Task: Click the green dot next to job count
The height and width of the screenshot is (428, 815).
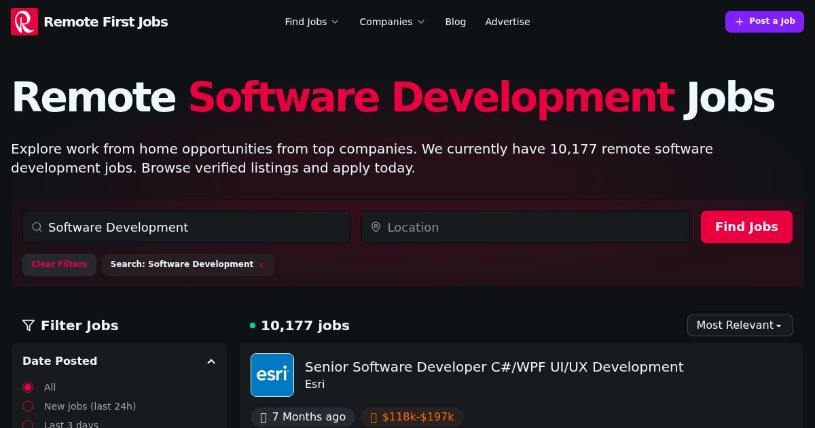Action: pos(253,325)
